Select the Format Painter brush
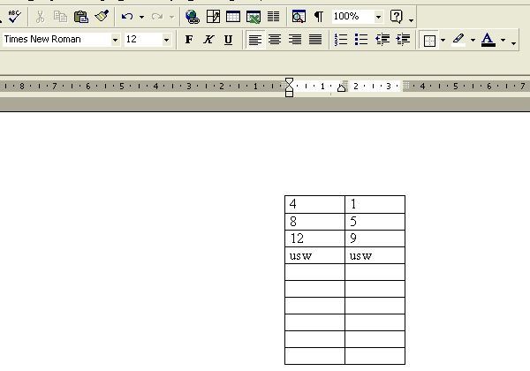The image size is (530, 371). pos(102,16)
